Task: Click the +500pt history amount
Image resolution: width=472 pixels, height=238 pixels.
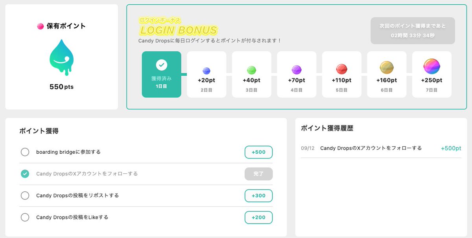Action: click(451, 148)
